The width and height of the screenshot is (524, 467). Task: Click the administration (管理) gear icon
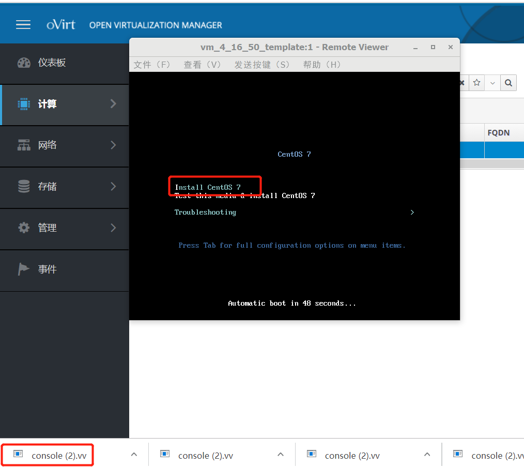(x=24, y=228)
